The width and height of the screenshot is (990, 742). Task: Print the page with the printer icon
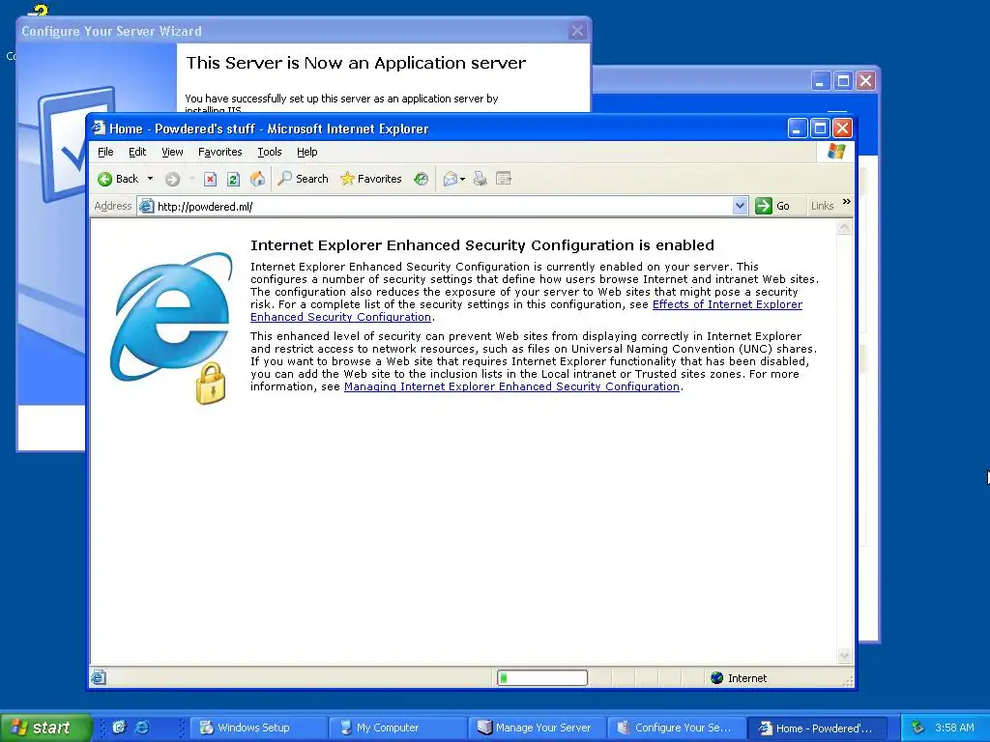click(x=480, y=179)
